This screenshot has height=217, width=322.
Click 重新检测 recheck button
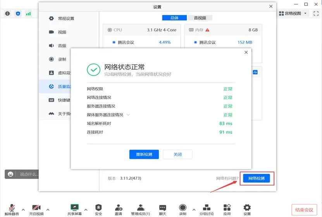pyautogui.click(x=144, y=154)
